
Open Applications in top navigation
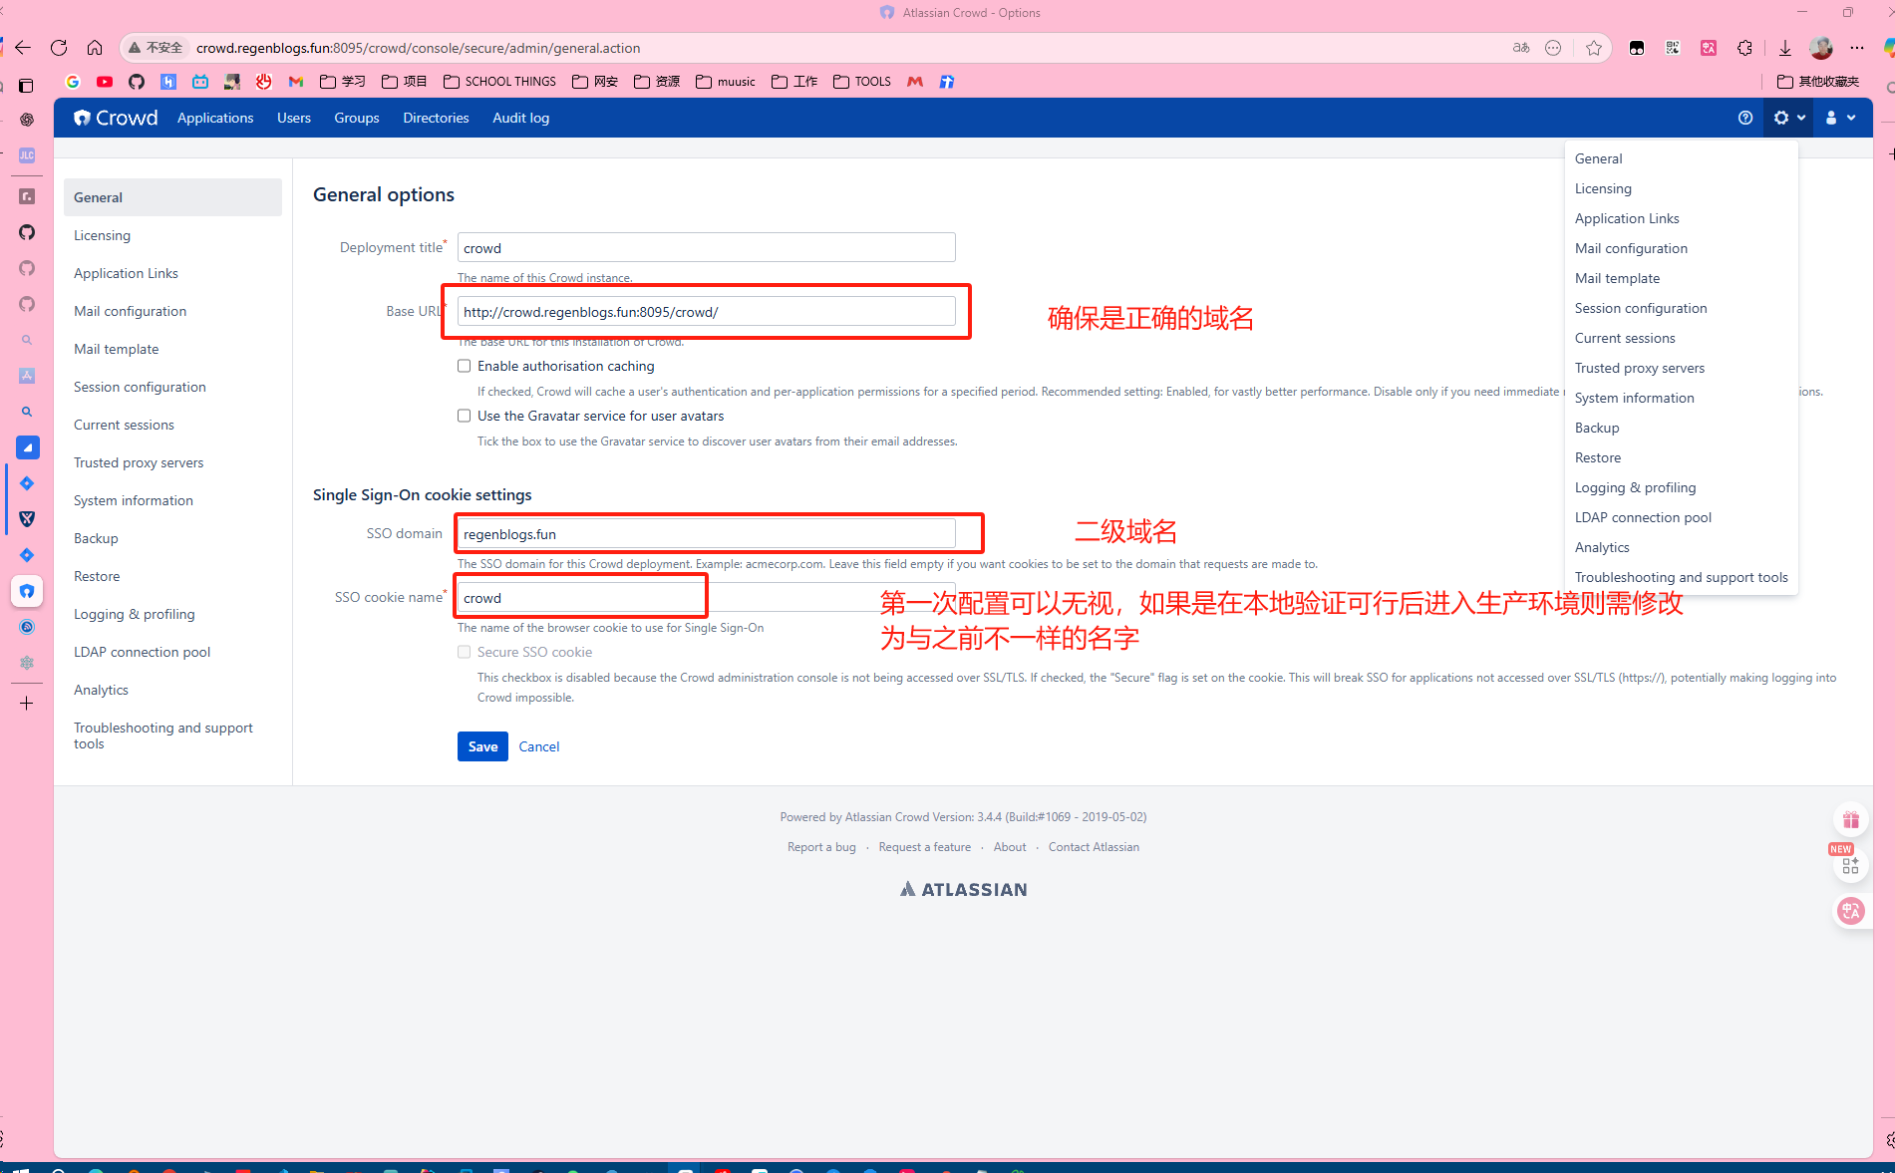point(215,118)
